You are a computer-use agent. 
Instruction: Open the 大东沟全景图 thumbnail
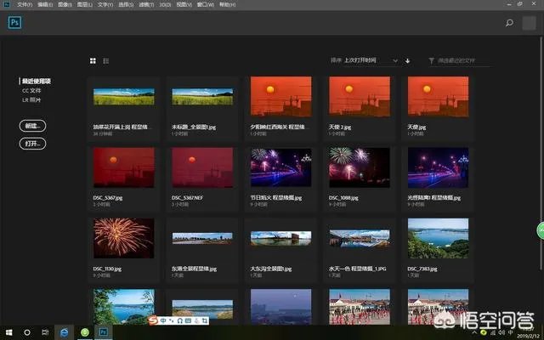281,238
